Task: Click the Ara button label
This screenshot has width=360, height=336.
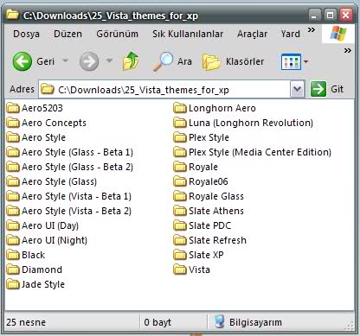Action: pyautogui.click(x=184, y=61)
